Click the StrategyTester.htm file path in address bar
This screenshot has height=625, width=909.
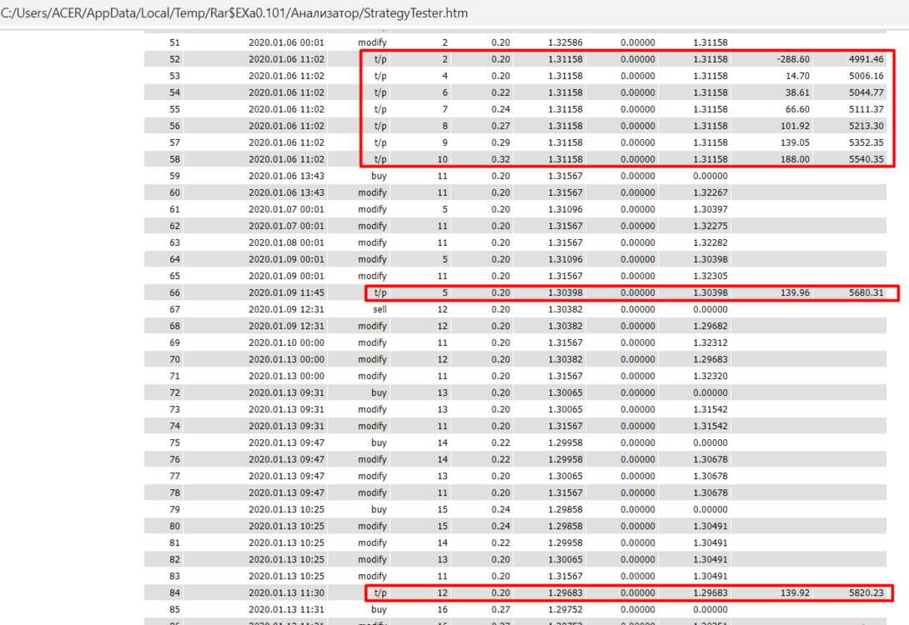pyautogui.click(x=234, y=12)
